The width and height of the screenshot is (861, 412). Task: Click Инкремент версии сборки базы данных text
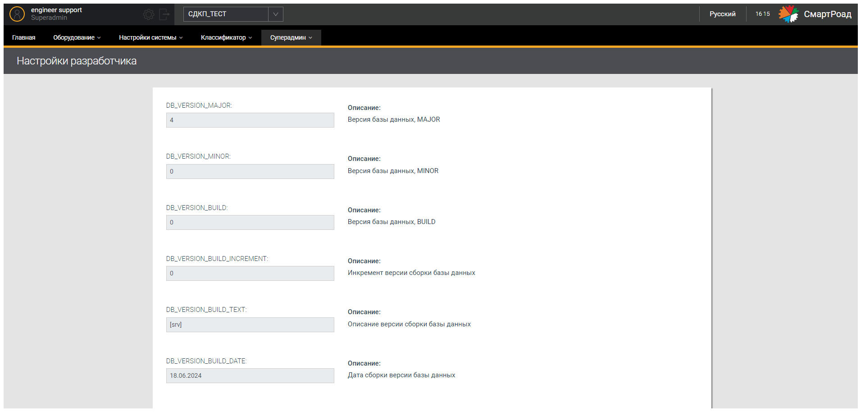click(411, 273)
